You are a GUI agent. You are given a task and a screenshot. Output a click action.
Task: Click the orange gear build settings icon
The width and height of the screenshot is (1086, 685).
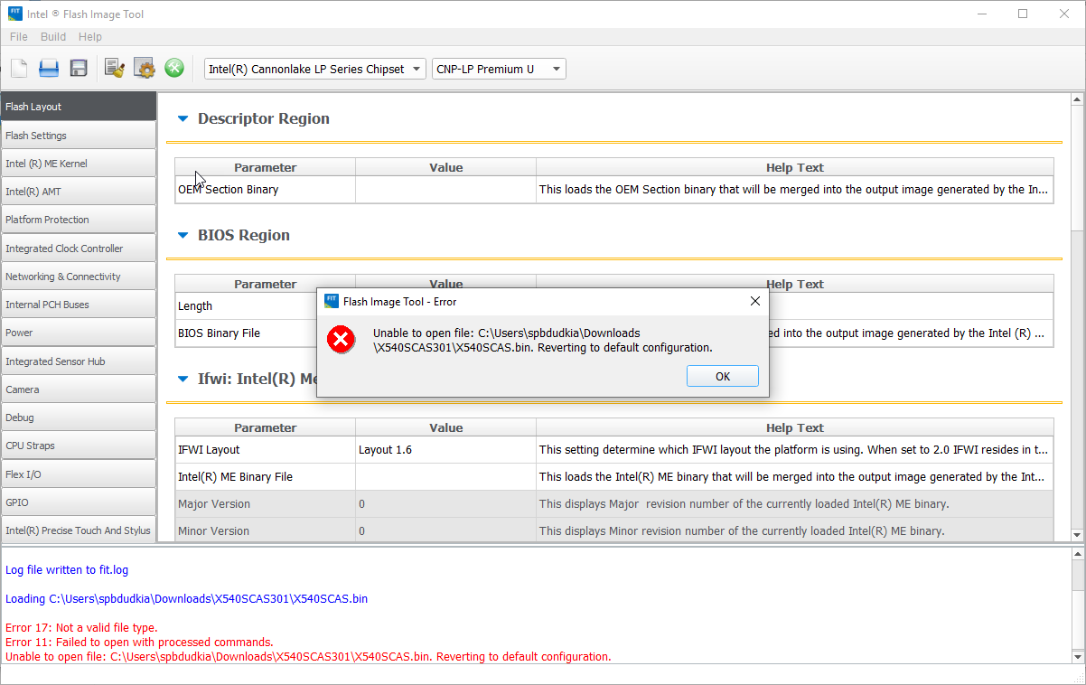tap(144, 69)
